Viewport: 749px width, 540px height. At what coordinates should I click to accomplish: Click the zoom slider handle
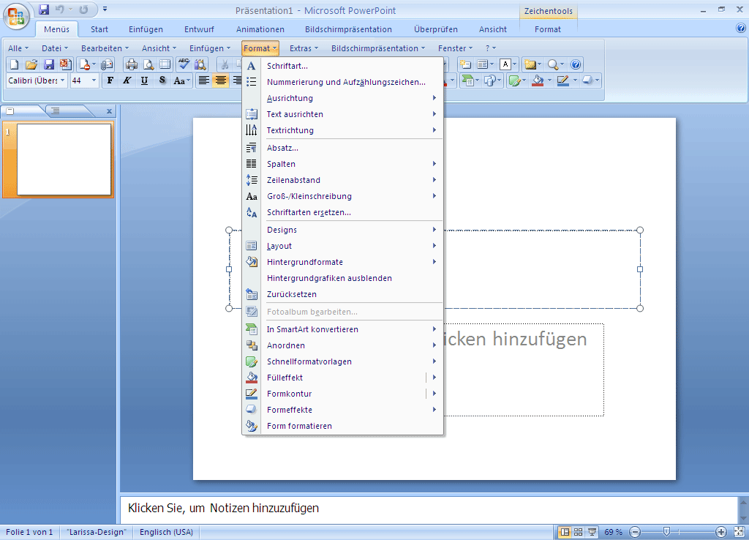(666, 531)
